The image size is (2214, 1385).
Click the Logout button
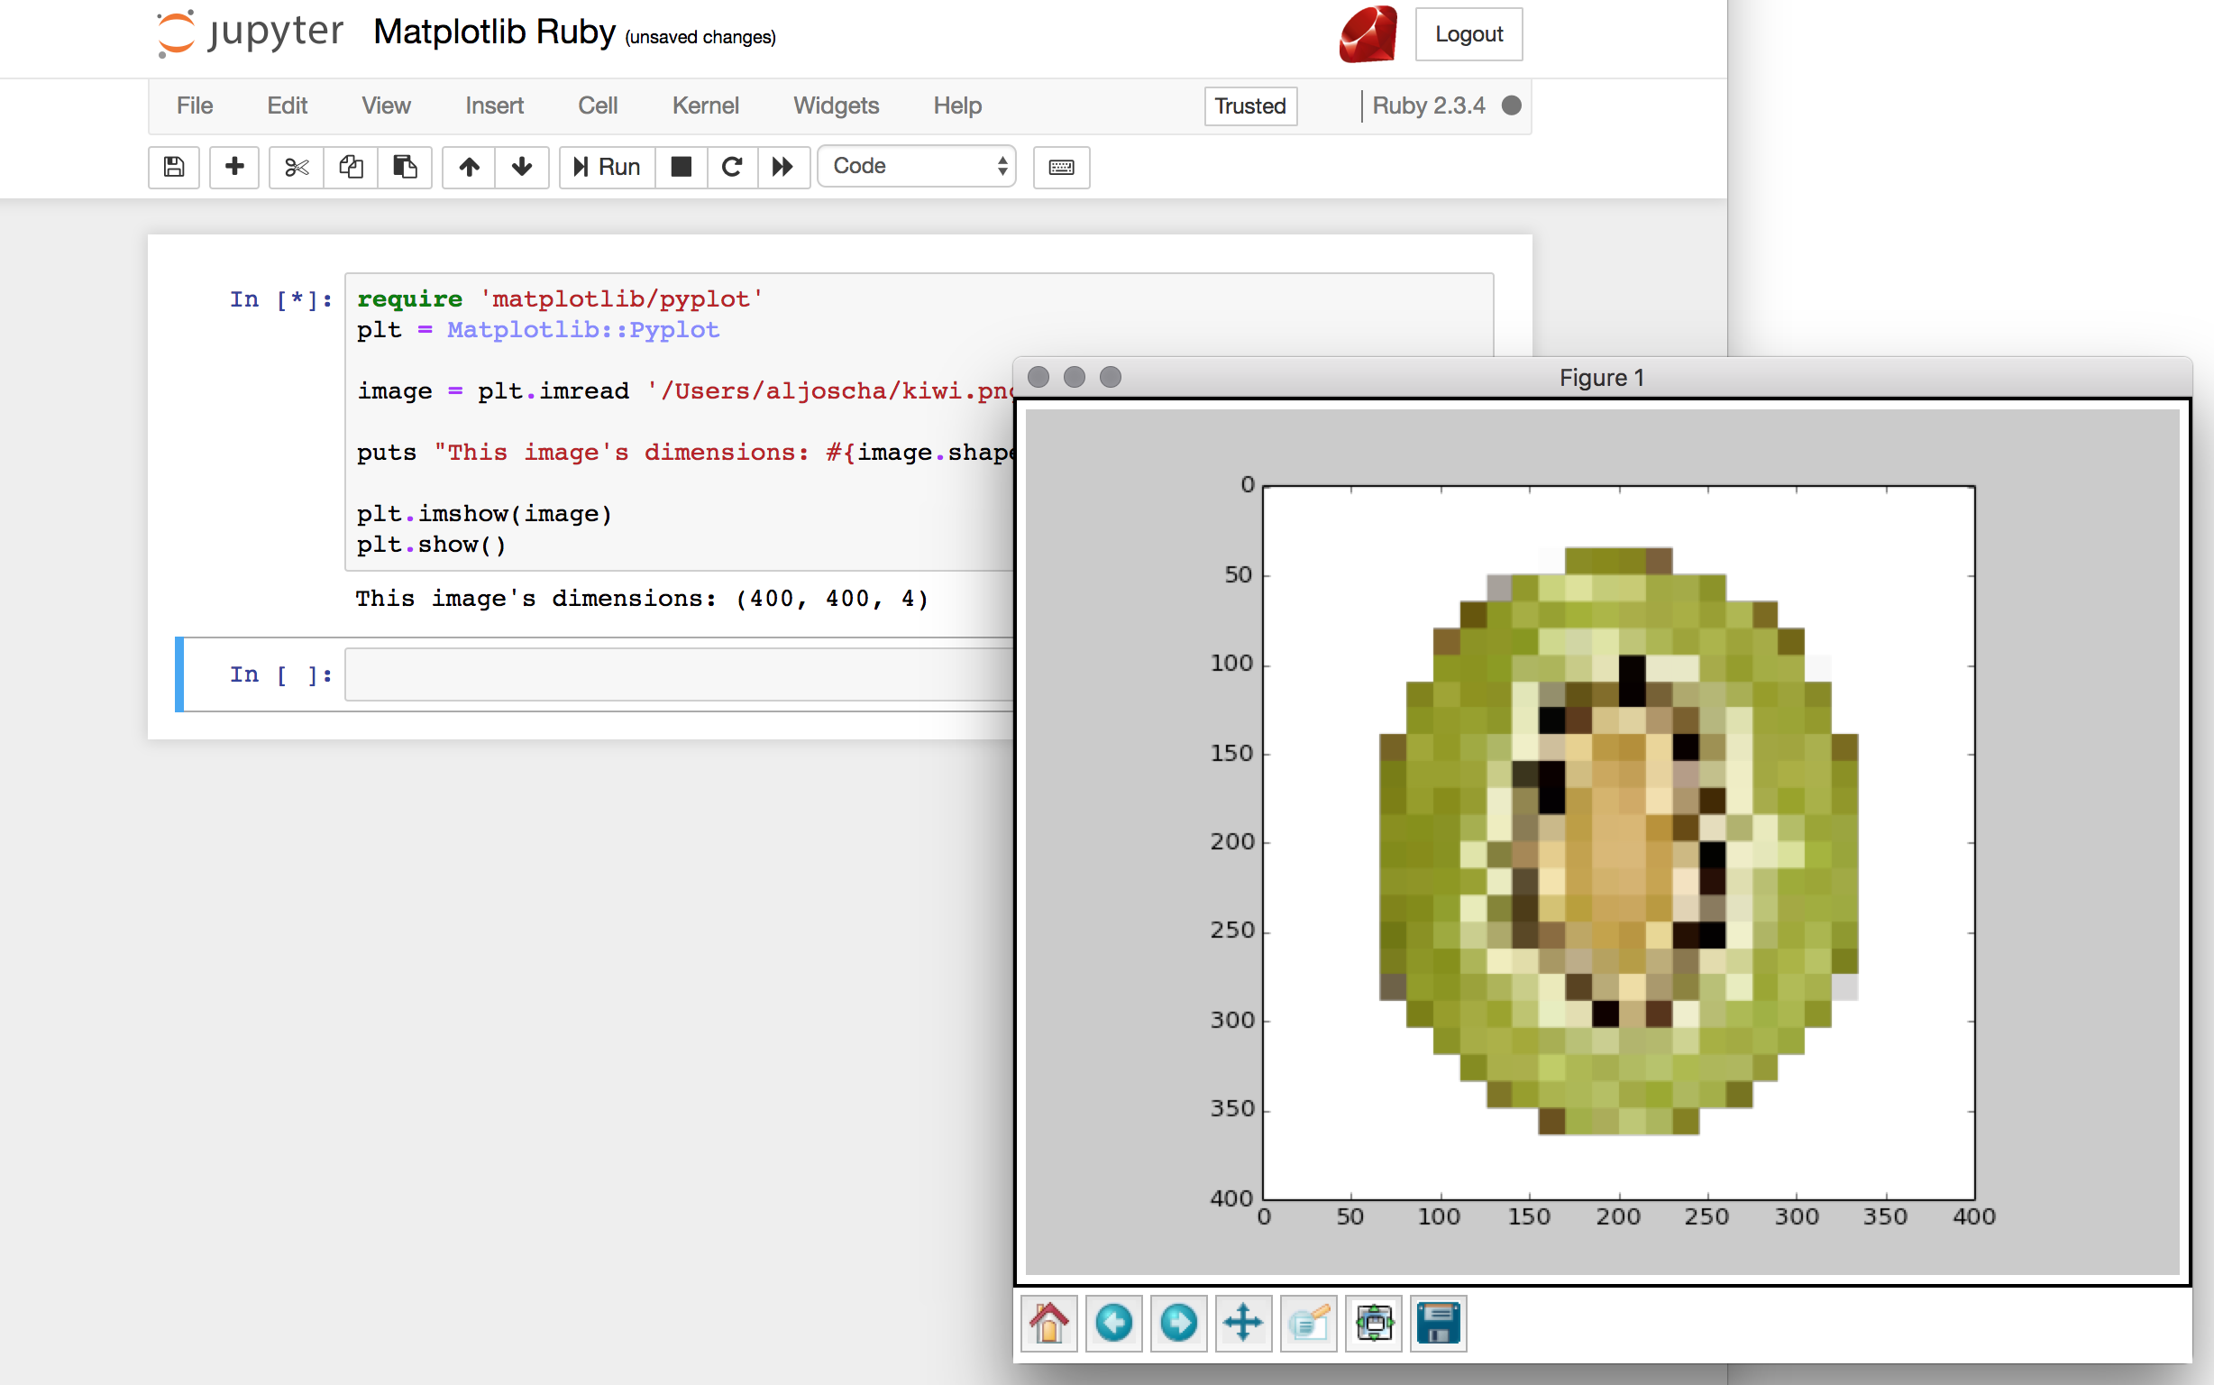(x=1468, y=34)
